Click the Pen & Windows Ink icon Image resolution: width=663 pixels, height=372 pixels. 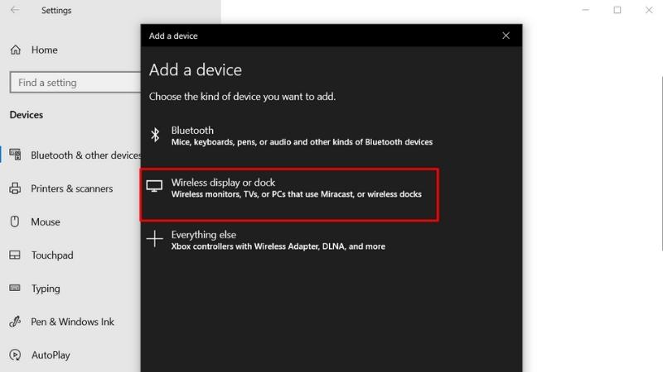coord(15,322)
